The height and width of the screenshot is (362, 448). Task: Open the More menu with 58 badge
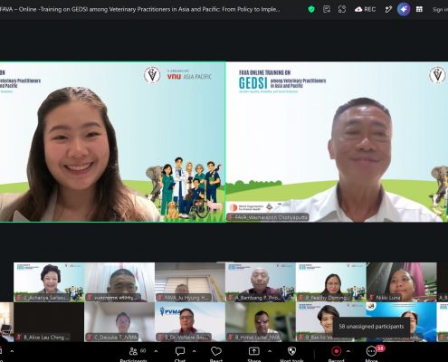[372, 351]
